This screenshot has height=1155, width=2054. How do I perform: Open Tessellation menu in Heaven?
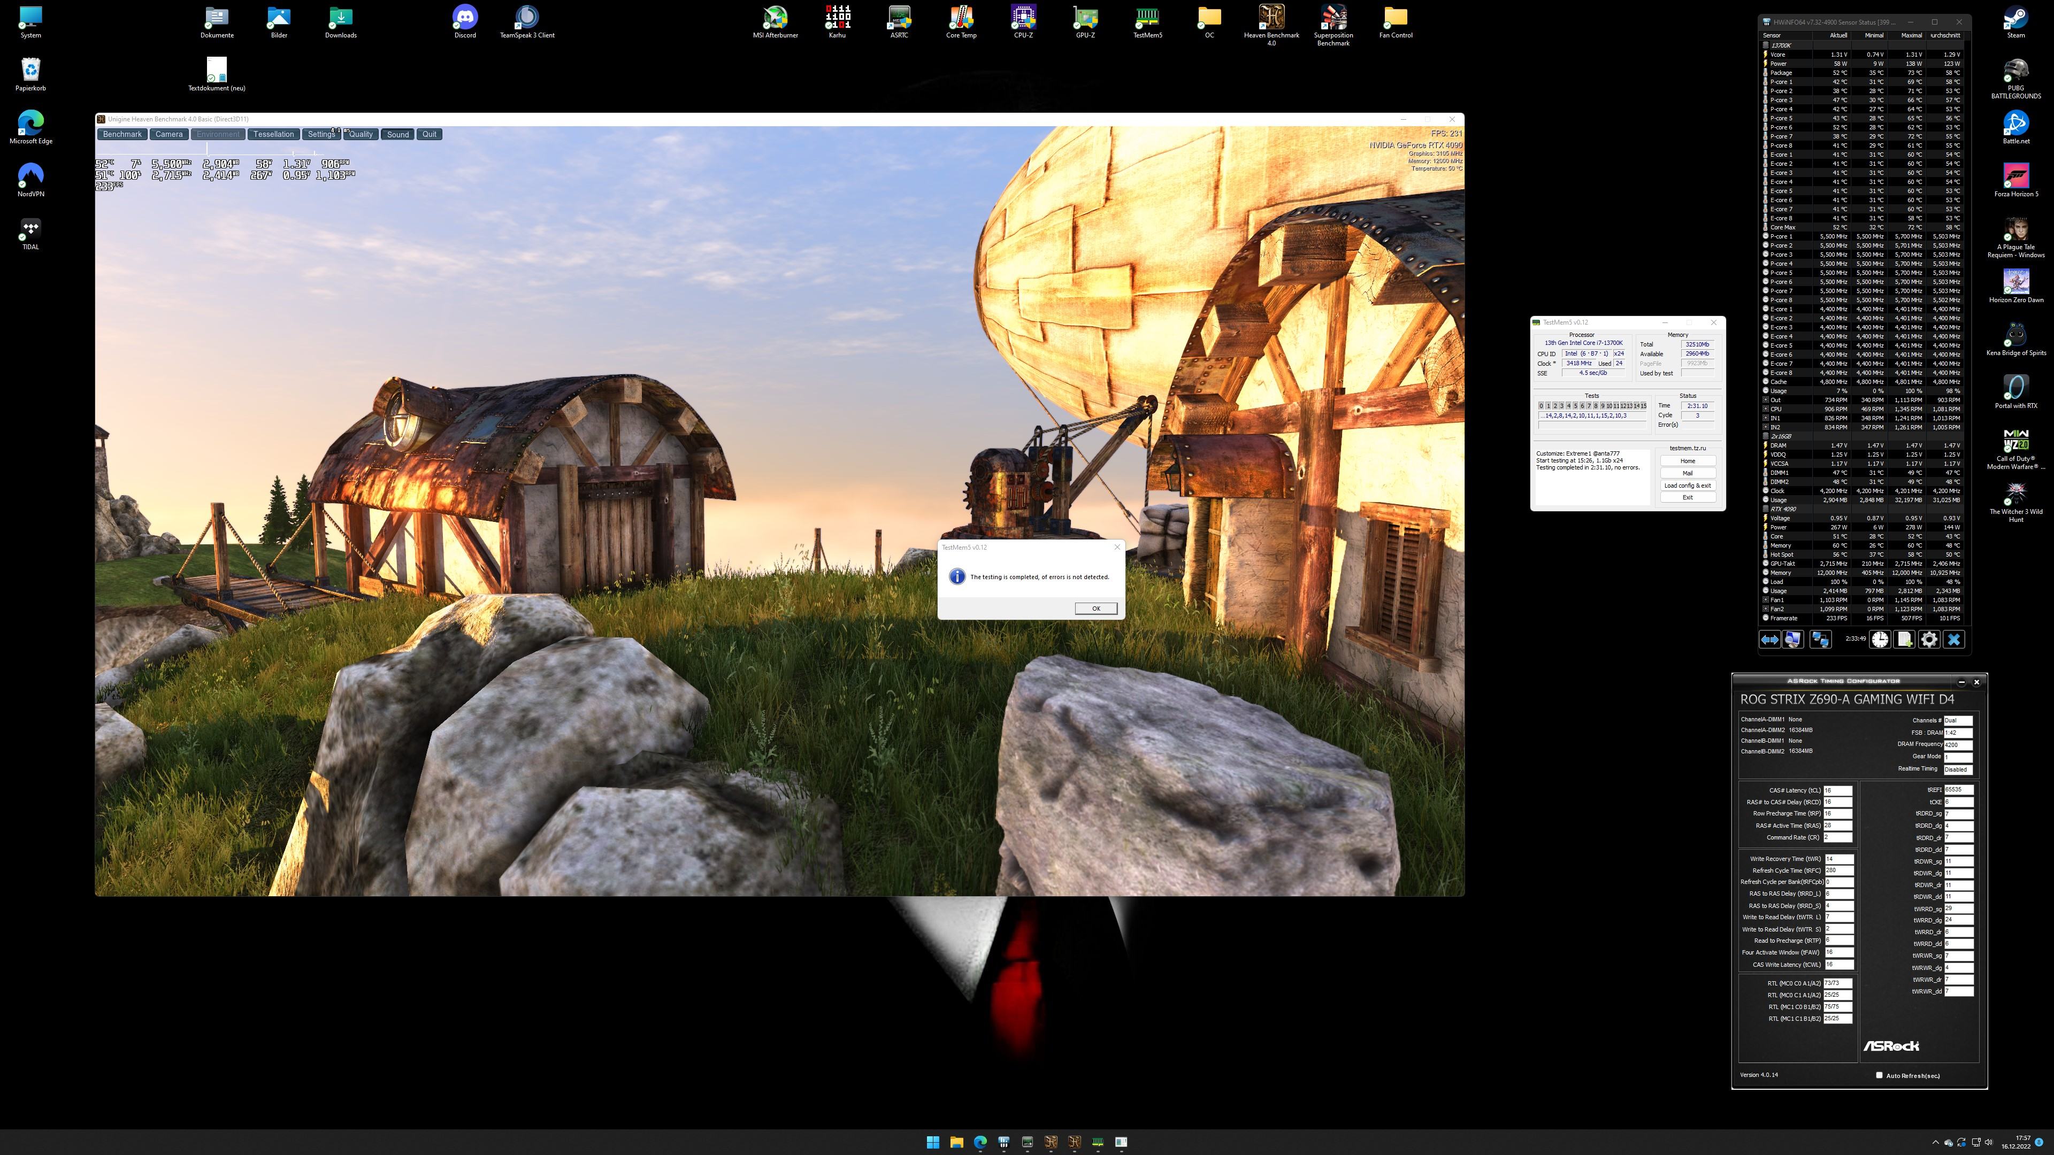click(x=273, y=134)
